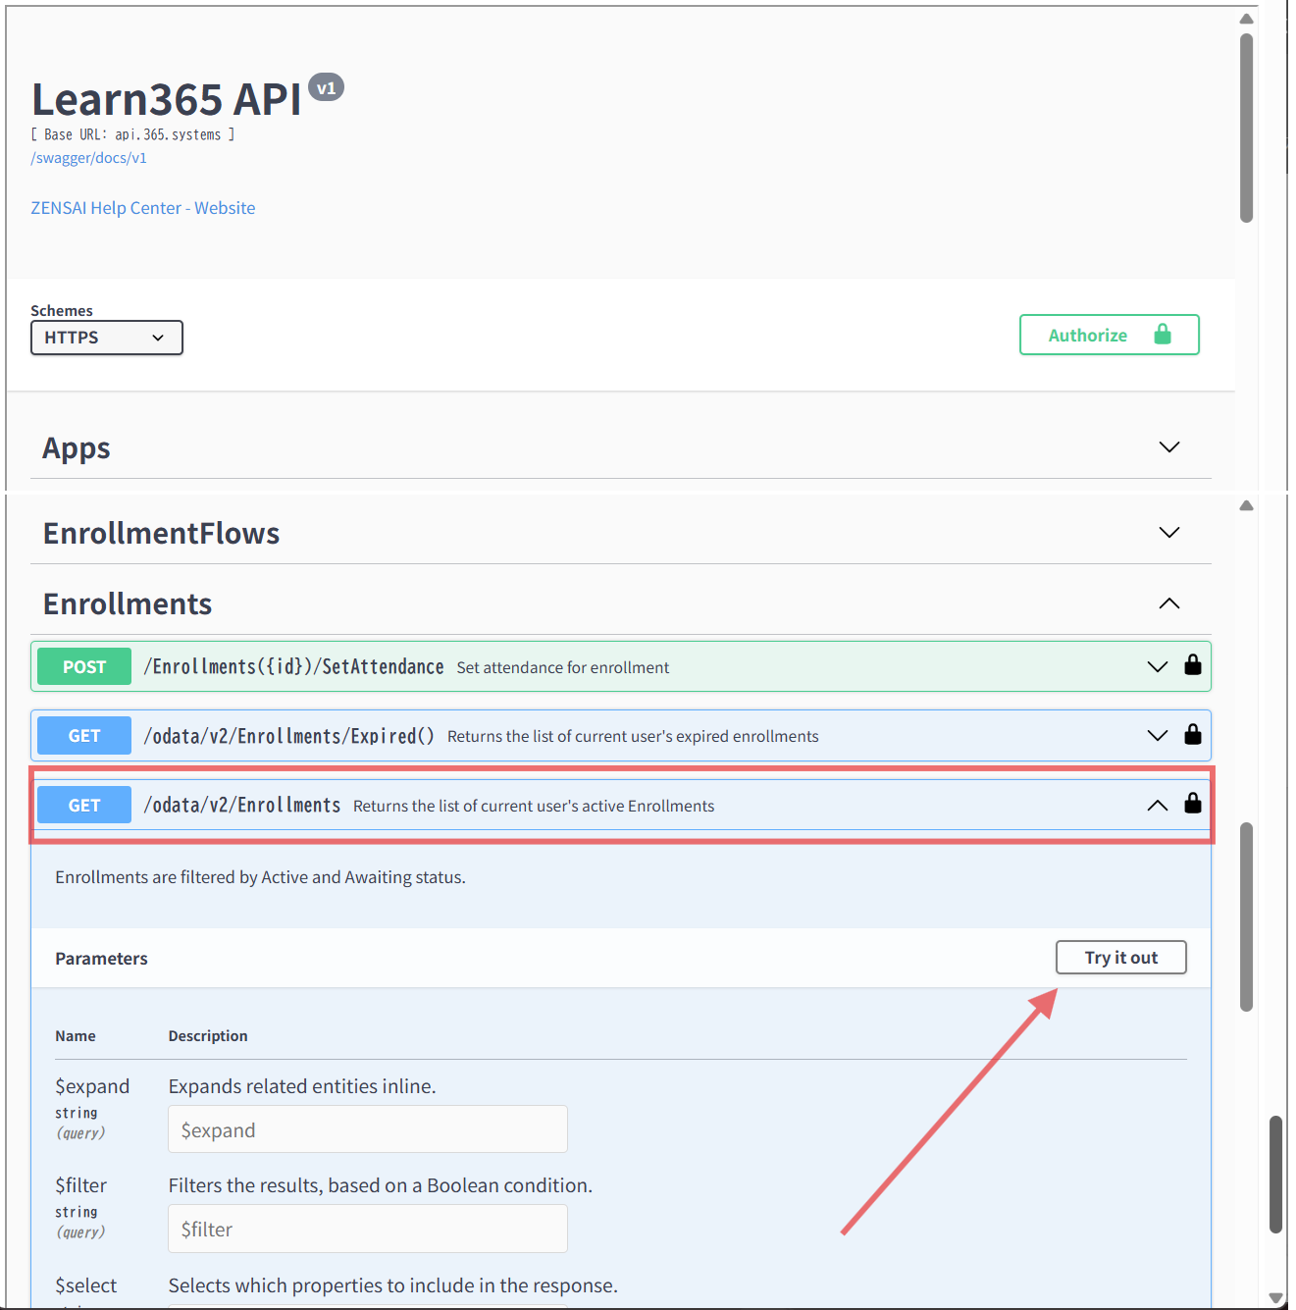Click the lock icon on /odata/v2/Enrollments row
The height and width of the screenshot is (1310, 1296).
(x=1193, y=804)
